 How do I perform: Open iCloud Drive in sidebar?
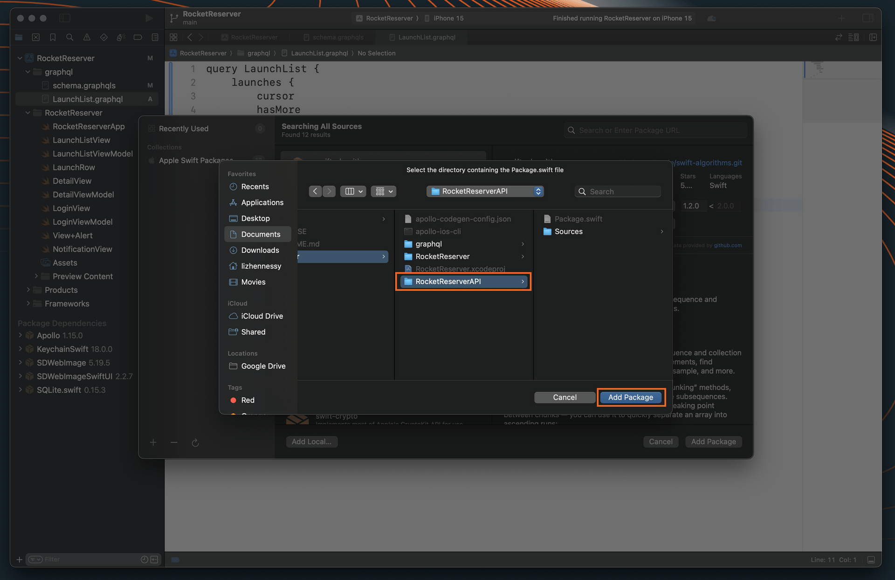pyautogui.click(x=262, y=316)
